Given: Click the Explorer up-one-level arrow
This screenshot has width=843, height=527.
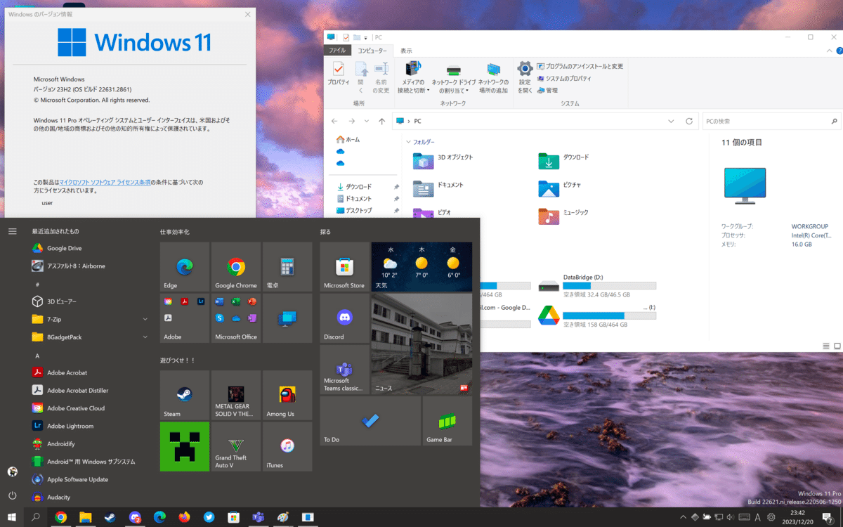Looking at the screenshot, I should pos(381,122).
